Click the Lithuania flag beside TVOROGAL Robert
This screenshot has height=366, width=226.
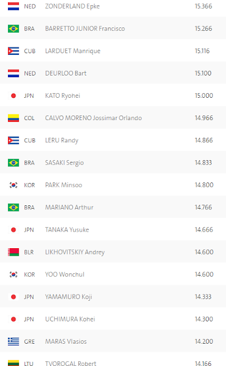click(14, 363)
